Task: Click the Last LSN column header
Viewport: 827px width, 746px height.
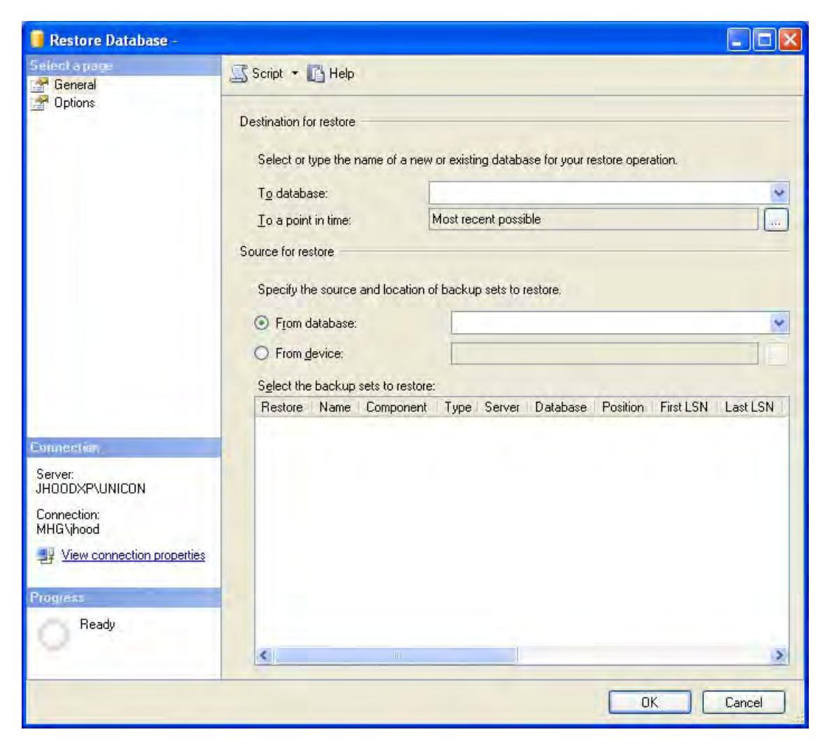Action: click(x=749, y=408)
